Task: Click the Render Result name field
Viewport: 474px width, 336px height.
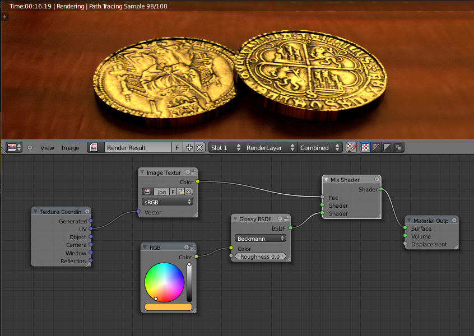Action: click(138, 147)
